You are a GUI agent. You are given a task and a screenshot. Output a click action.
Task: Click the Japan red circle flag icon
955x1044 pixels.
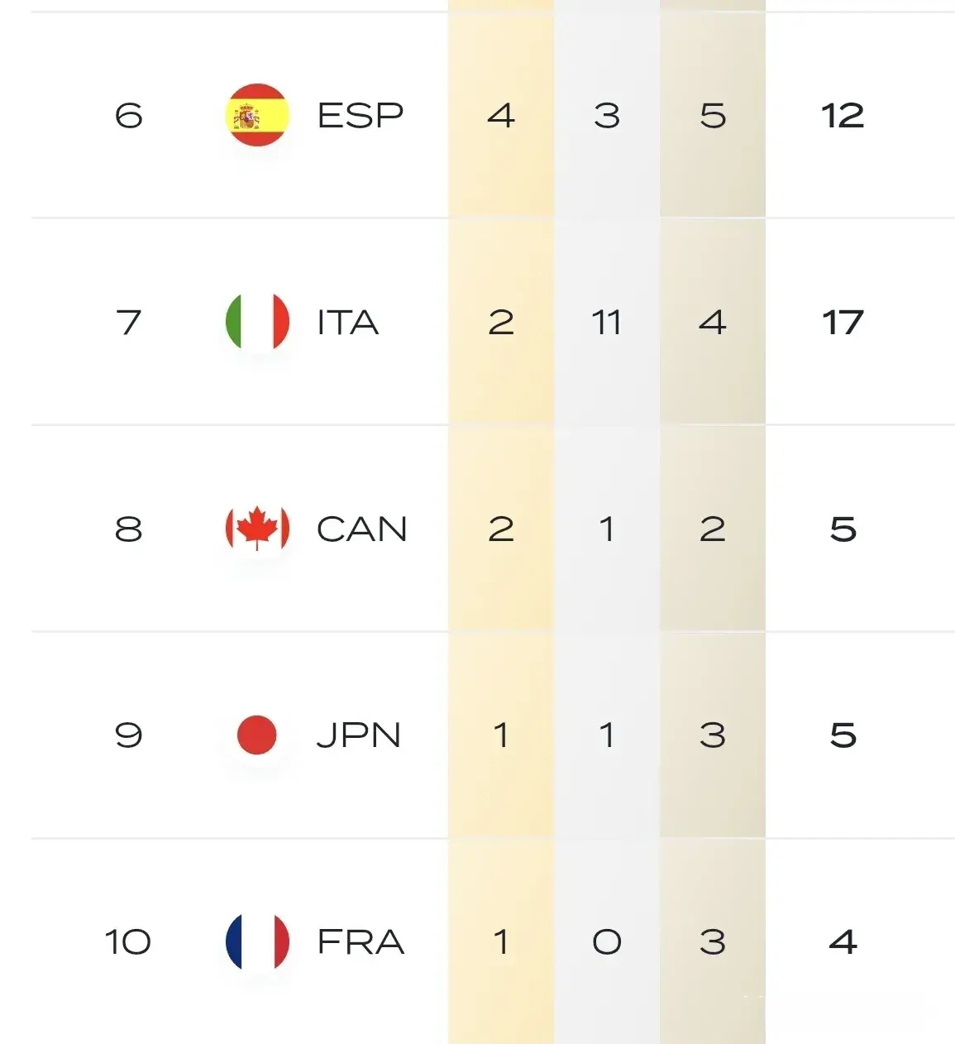click(x=257, y=735)
